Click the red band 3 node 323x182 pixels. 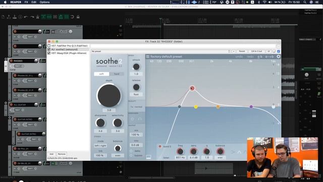pyautogui.click(x=192, y=88)
